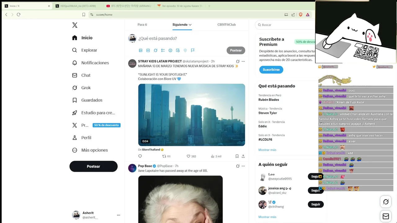Follow Lee @sexycutie0915
This screenshot has width=397, height=223.
click(x=315, y=177)
